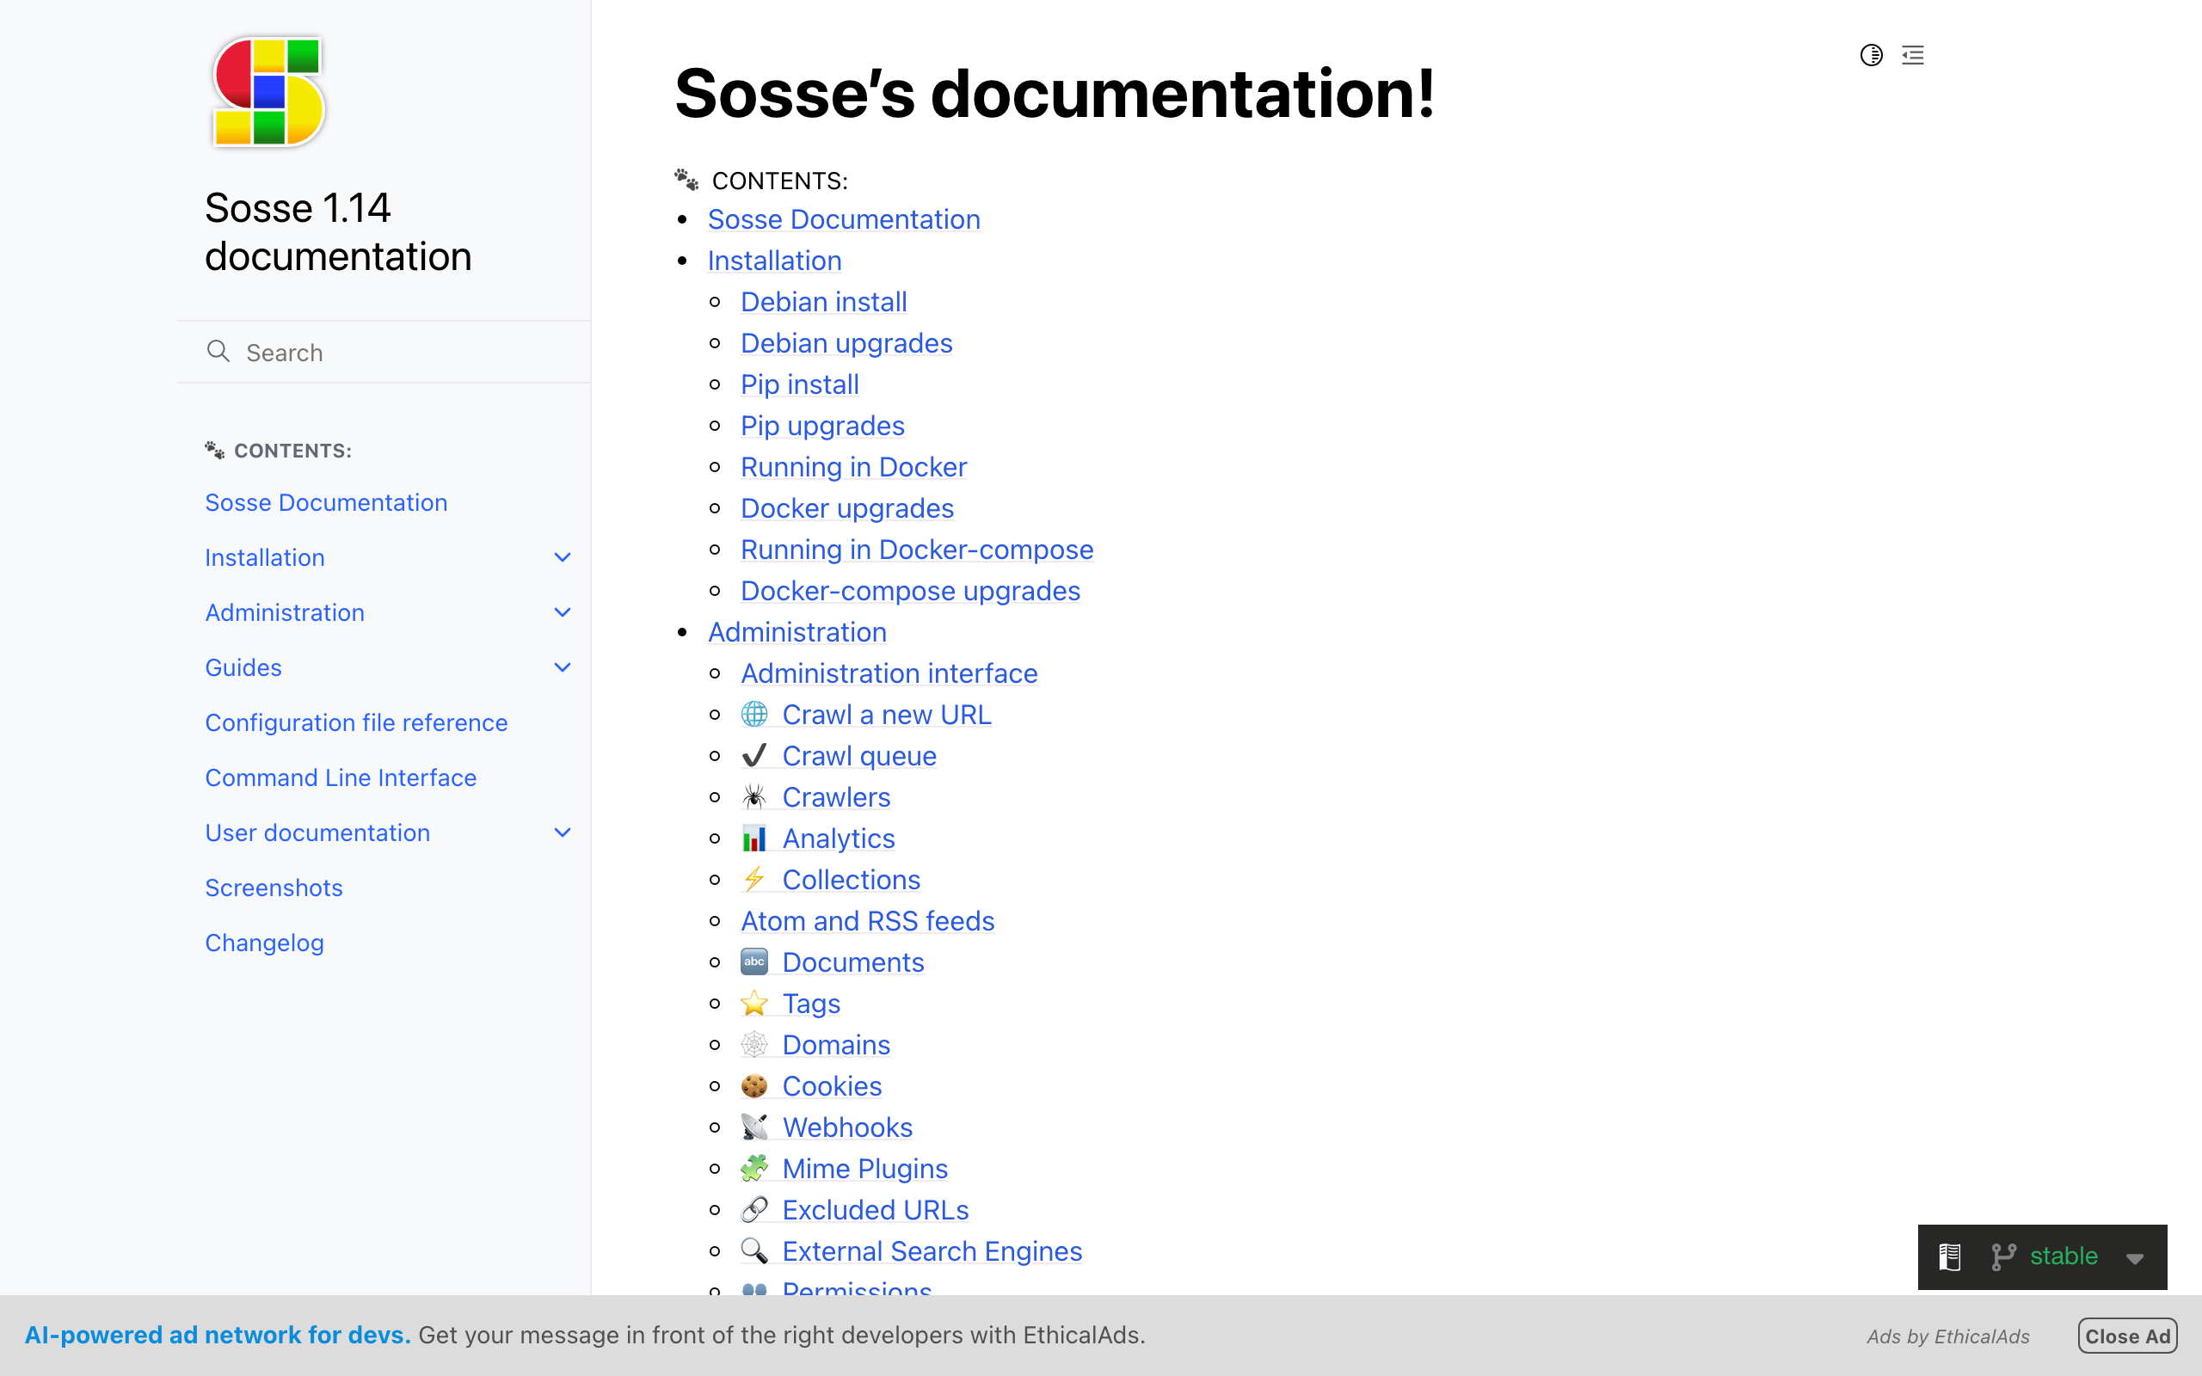
Task: Toggle the table of contents sidebar icon
Action: (x=1913, y=56)
